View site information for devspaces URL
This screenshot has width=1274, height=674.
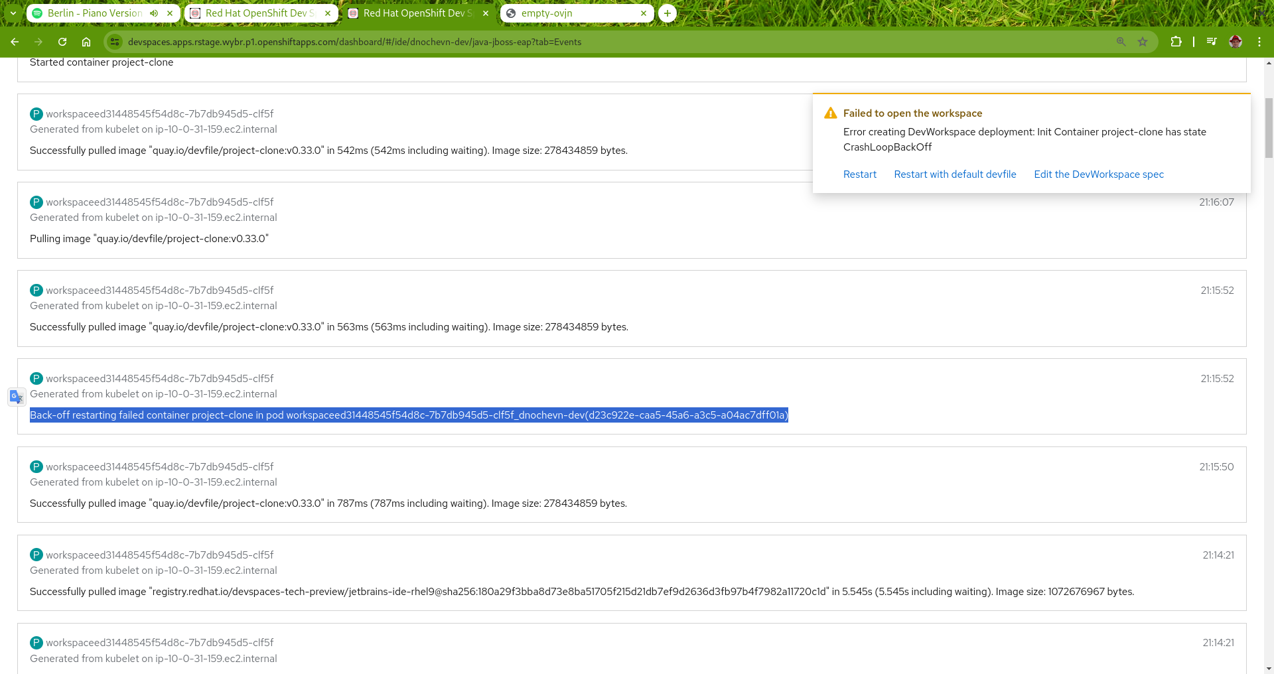coord(115,42)
